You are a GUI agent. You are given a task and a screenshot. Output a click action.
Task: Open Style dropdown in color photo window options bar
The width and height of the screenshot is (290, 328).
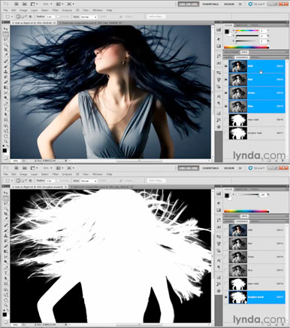89,17
